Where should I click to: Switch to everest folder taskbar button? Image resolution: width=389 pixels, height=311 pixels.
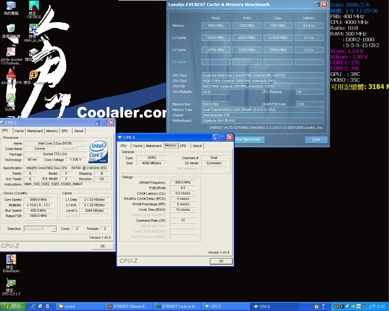(81, 306)
